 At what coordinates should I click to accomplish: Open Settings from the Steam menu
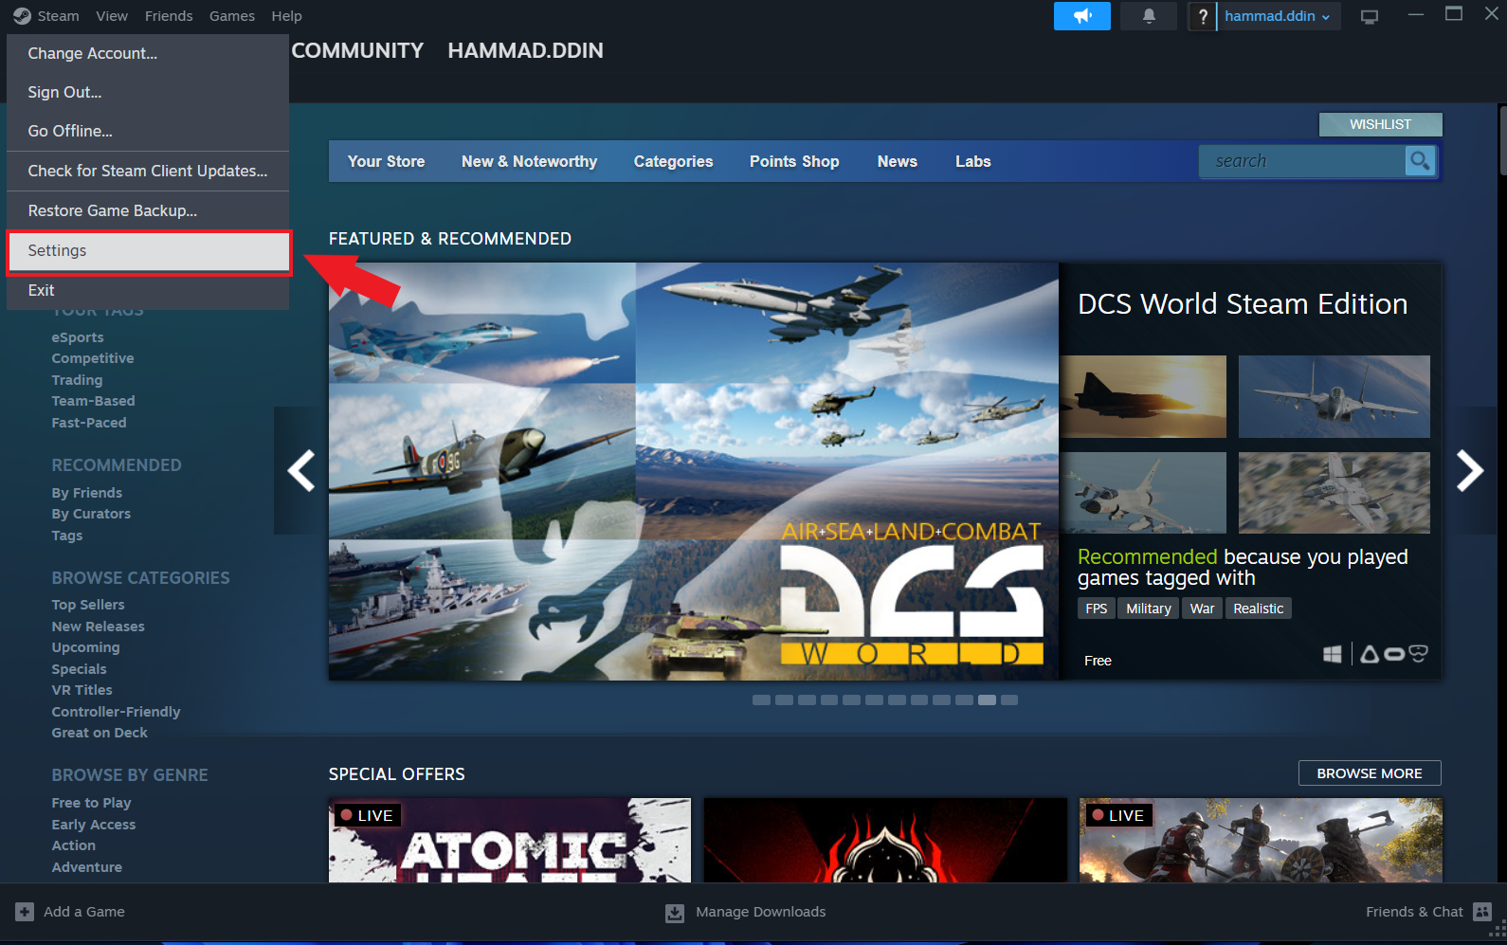[148, 251]
